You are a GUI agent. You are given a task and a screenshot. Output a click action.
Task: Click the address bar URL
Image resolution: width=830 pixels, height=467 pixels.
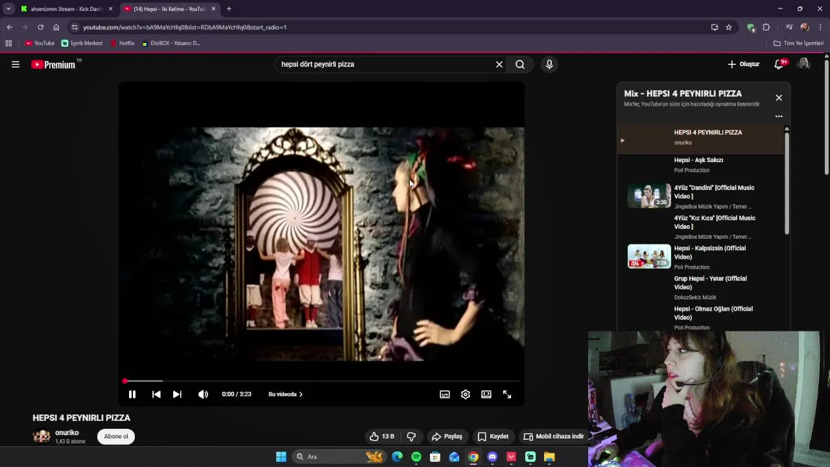[185, 27]
